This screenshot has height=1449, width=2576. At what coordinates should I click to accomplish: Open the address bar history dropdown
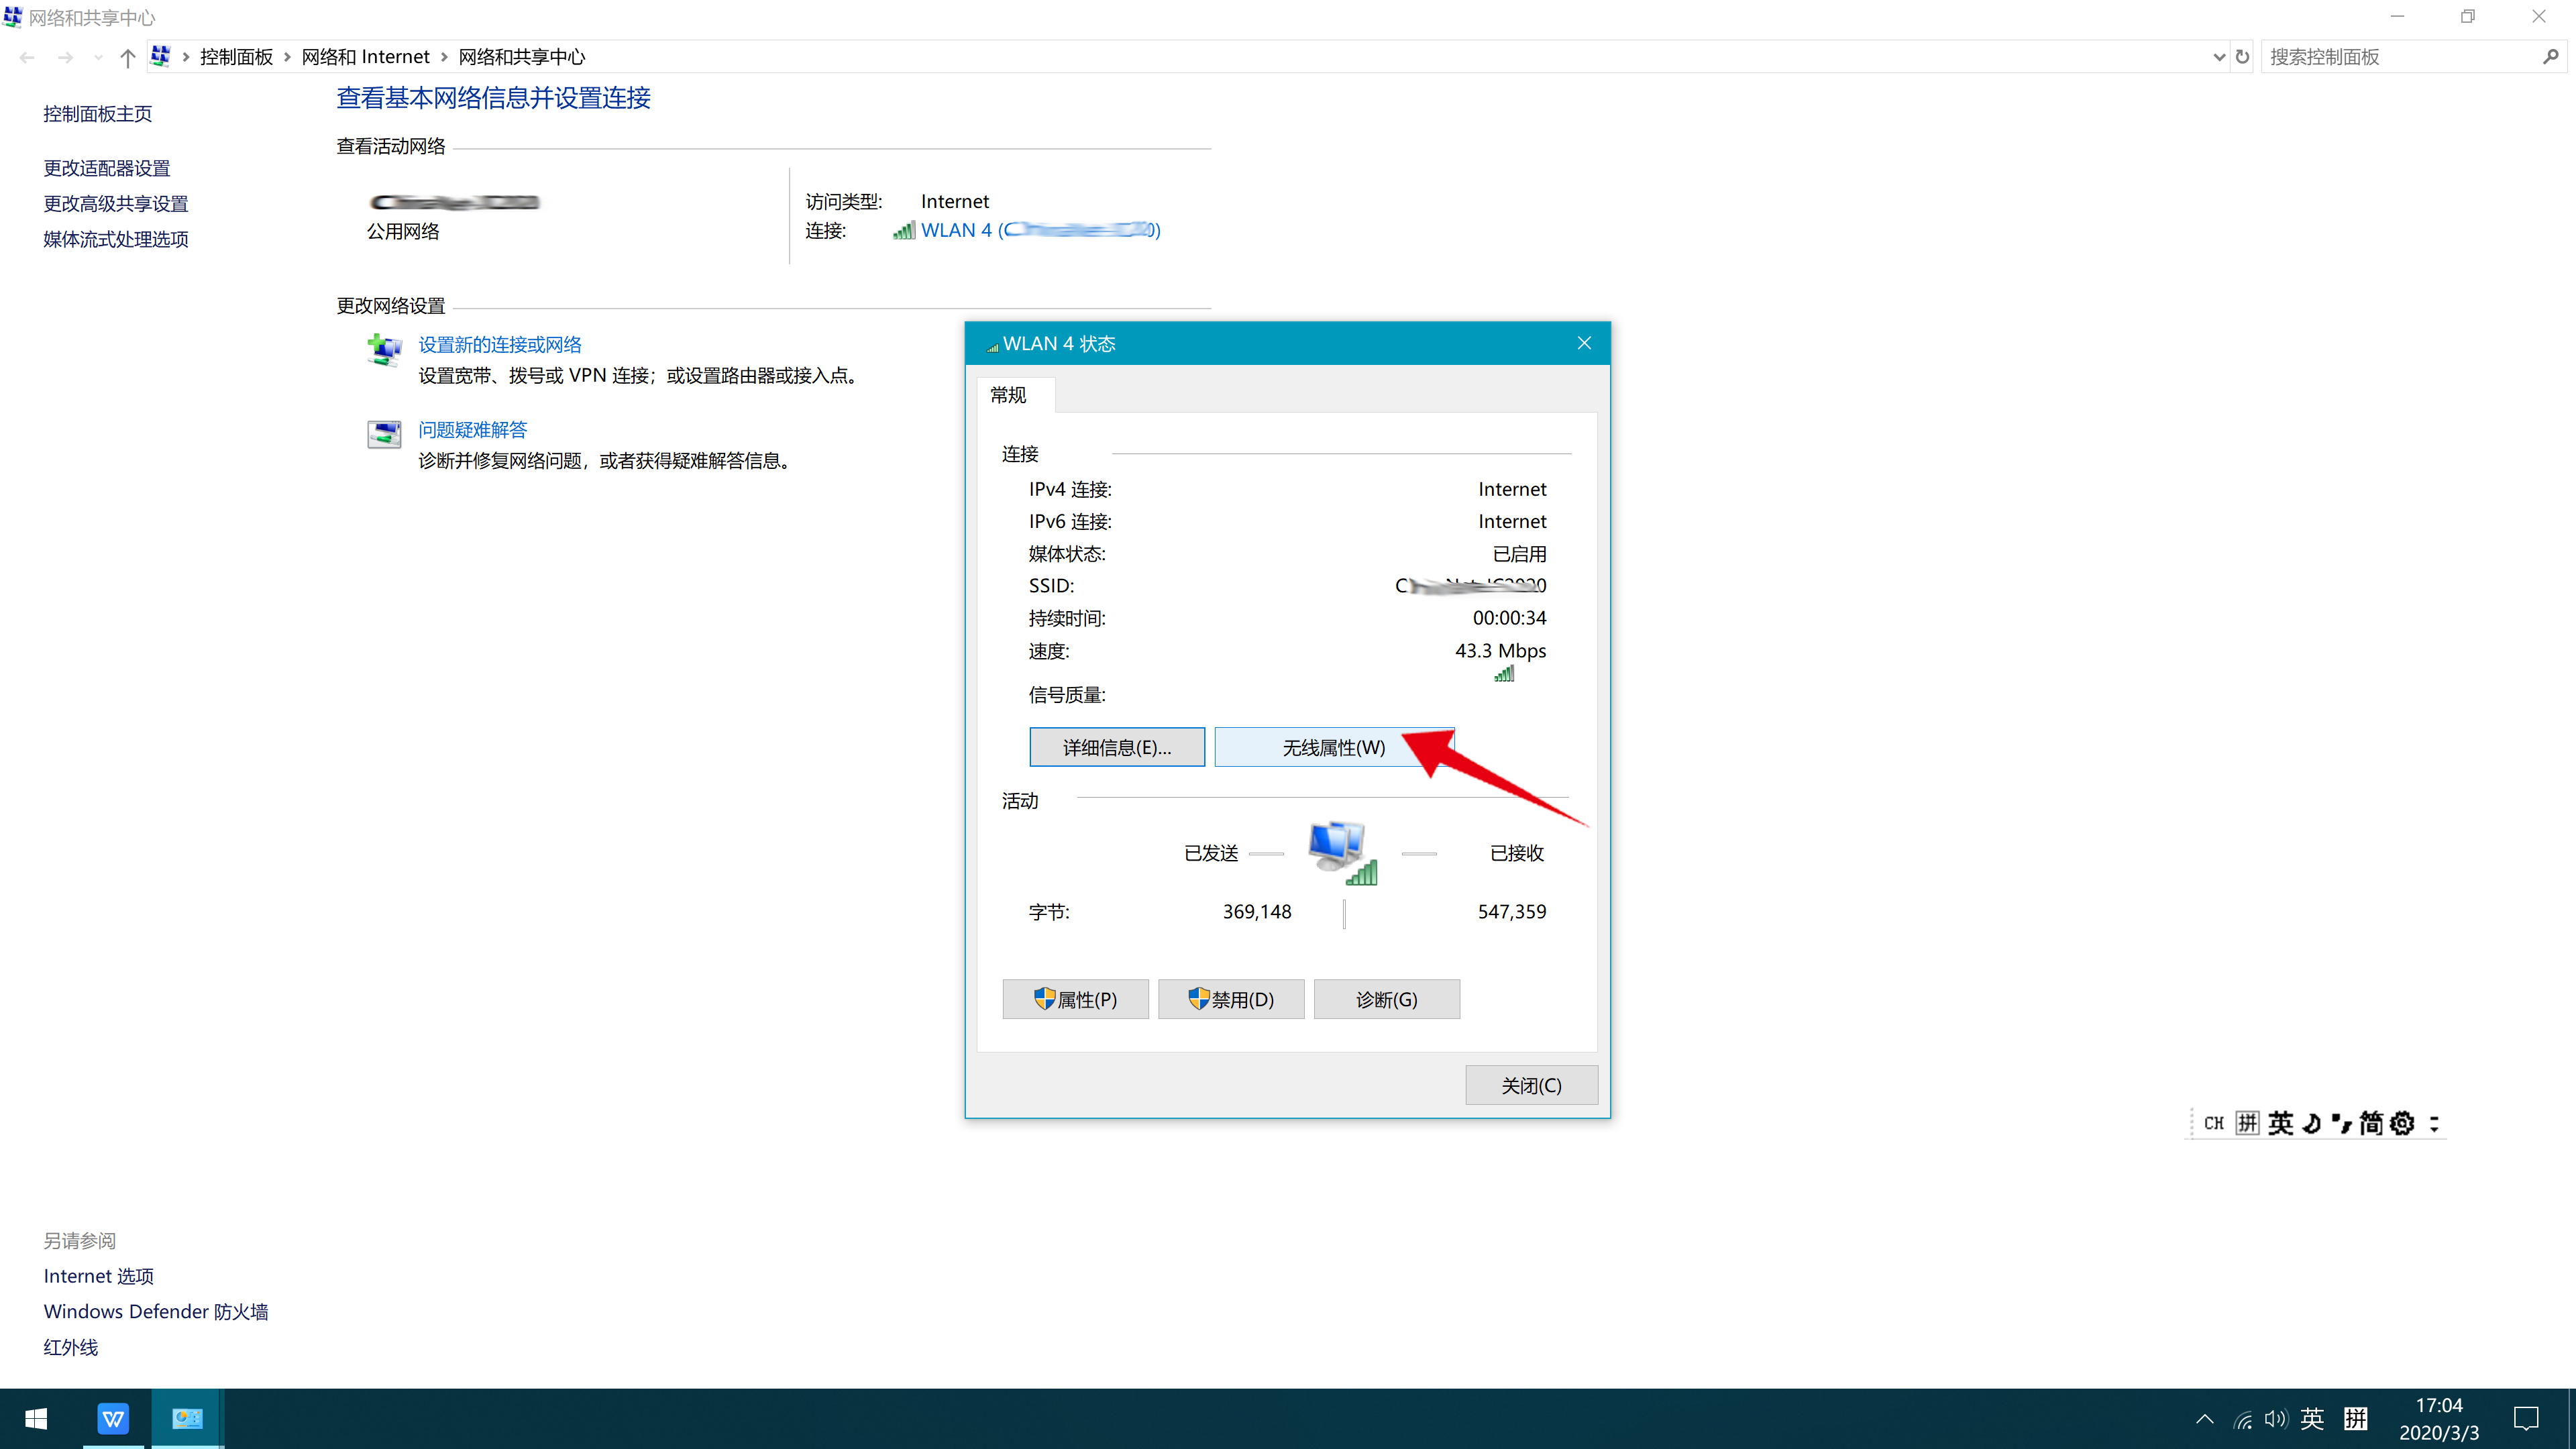(x=2219, y=57)
